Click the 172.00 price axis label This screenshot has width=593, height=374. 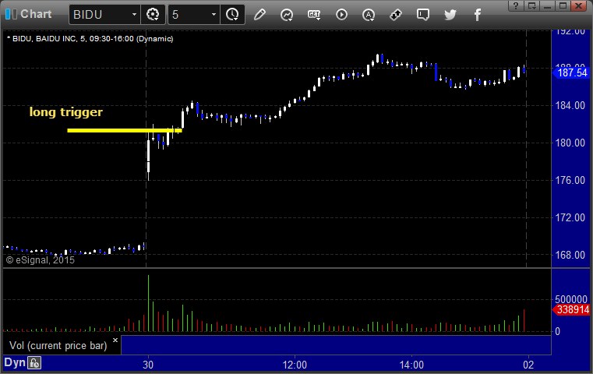click(x=570, y=217)
